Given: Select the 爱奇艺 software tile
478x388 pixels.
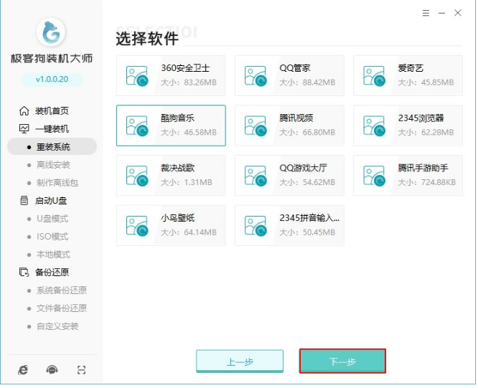Looking at the screenshot, I should tap(408, 76).
